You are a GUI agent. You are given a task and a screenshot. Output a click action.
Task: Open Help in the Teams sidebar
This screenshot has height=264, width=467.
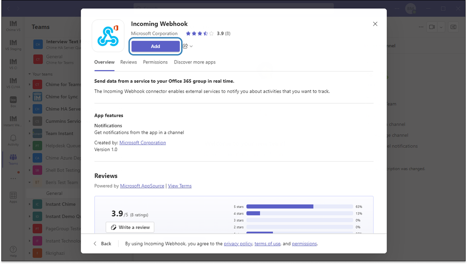[13, 251]
